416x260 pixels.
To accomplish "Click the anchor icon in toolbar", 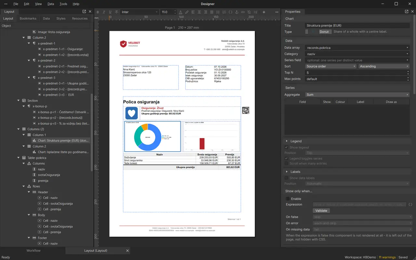I will pos(237,12).
